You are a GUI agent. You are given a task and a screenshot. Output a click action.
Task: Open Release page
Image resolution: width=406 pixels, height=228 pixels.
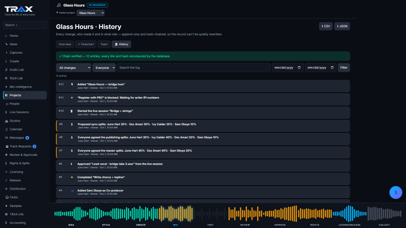[25, 180]
